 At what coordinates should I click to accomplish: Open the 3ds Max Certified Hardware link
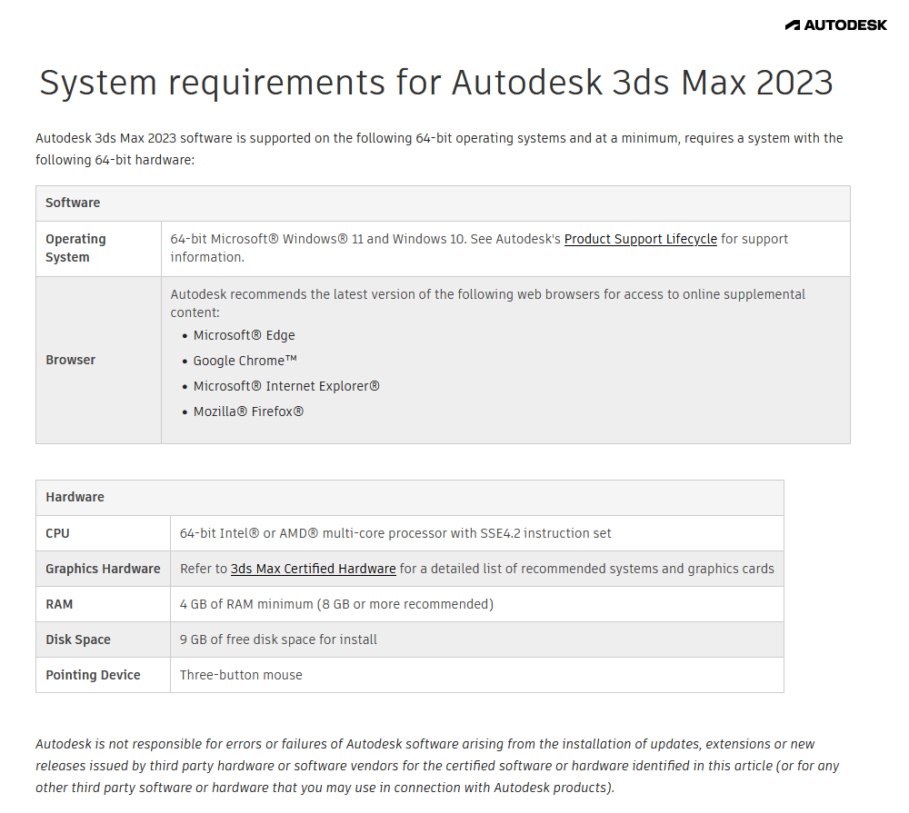(313, 569)
